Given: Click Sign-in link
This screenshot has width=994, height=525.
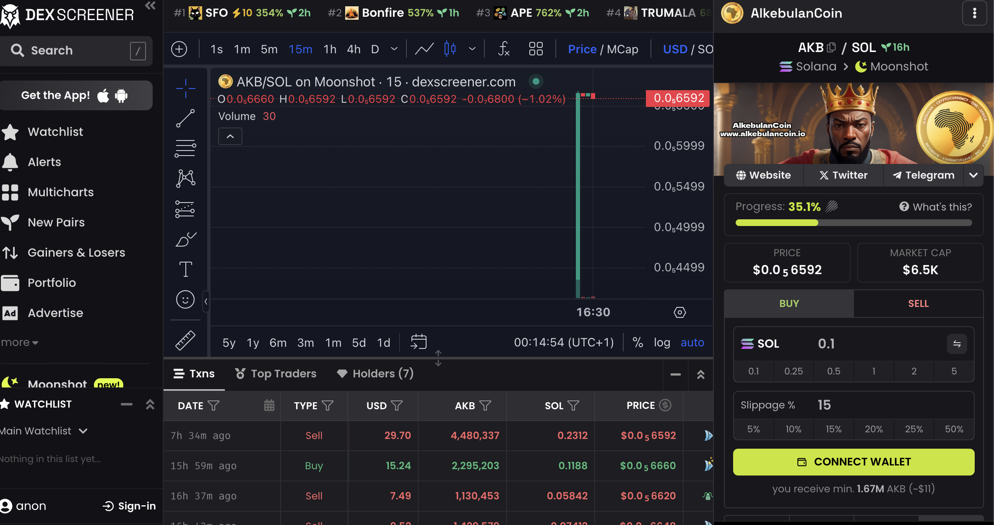Looking at the screenshot, I should pos(129,506).
